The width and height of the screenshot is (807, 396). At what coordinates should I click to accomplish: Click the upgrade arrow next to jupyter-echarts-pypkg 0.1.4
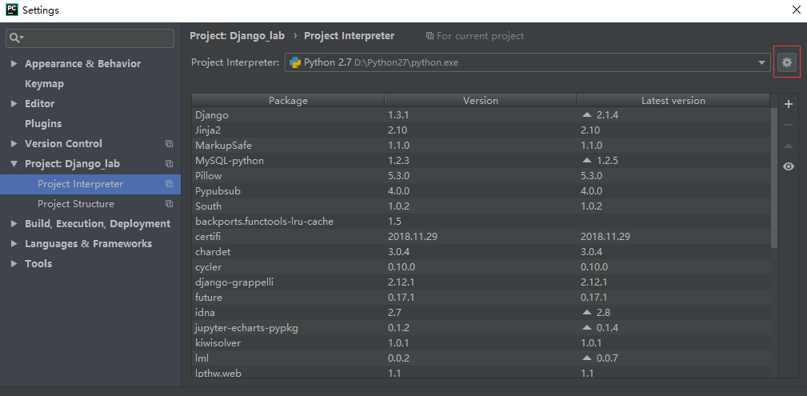[587, 327]
